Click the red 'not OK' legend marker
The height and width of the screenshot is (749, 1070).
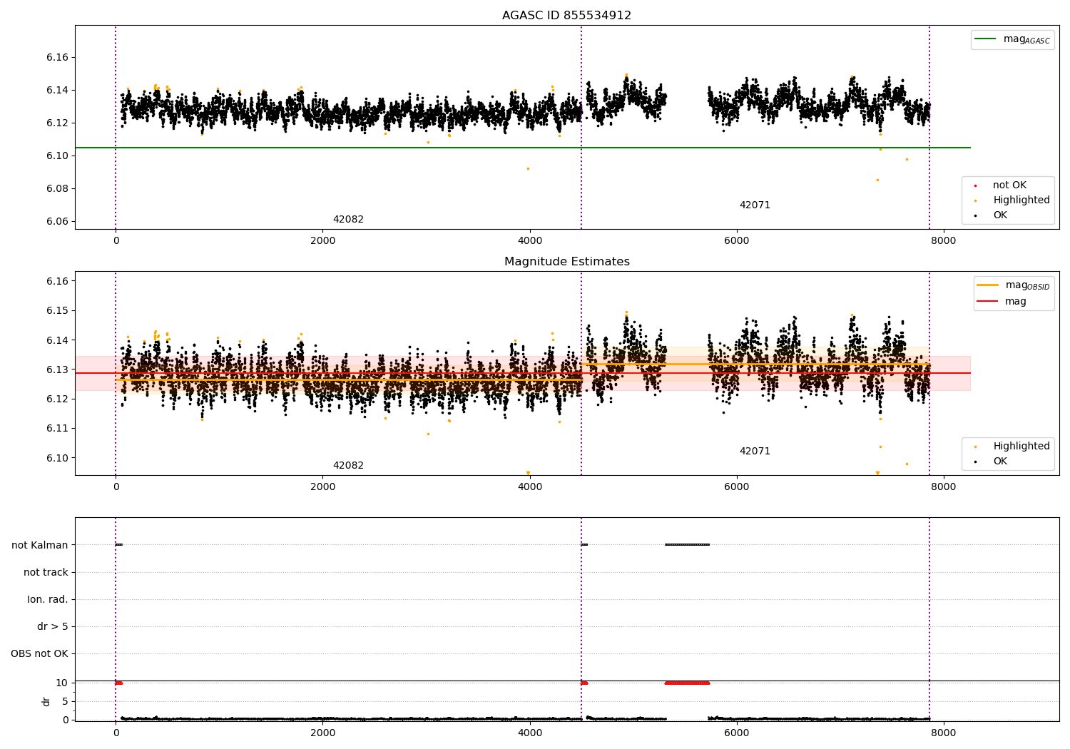pyautogui.click(x=975, y=185)
